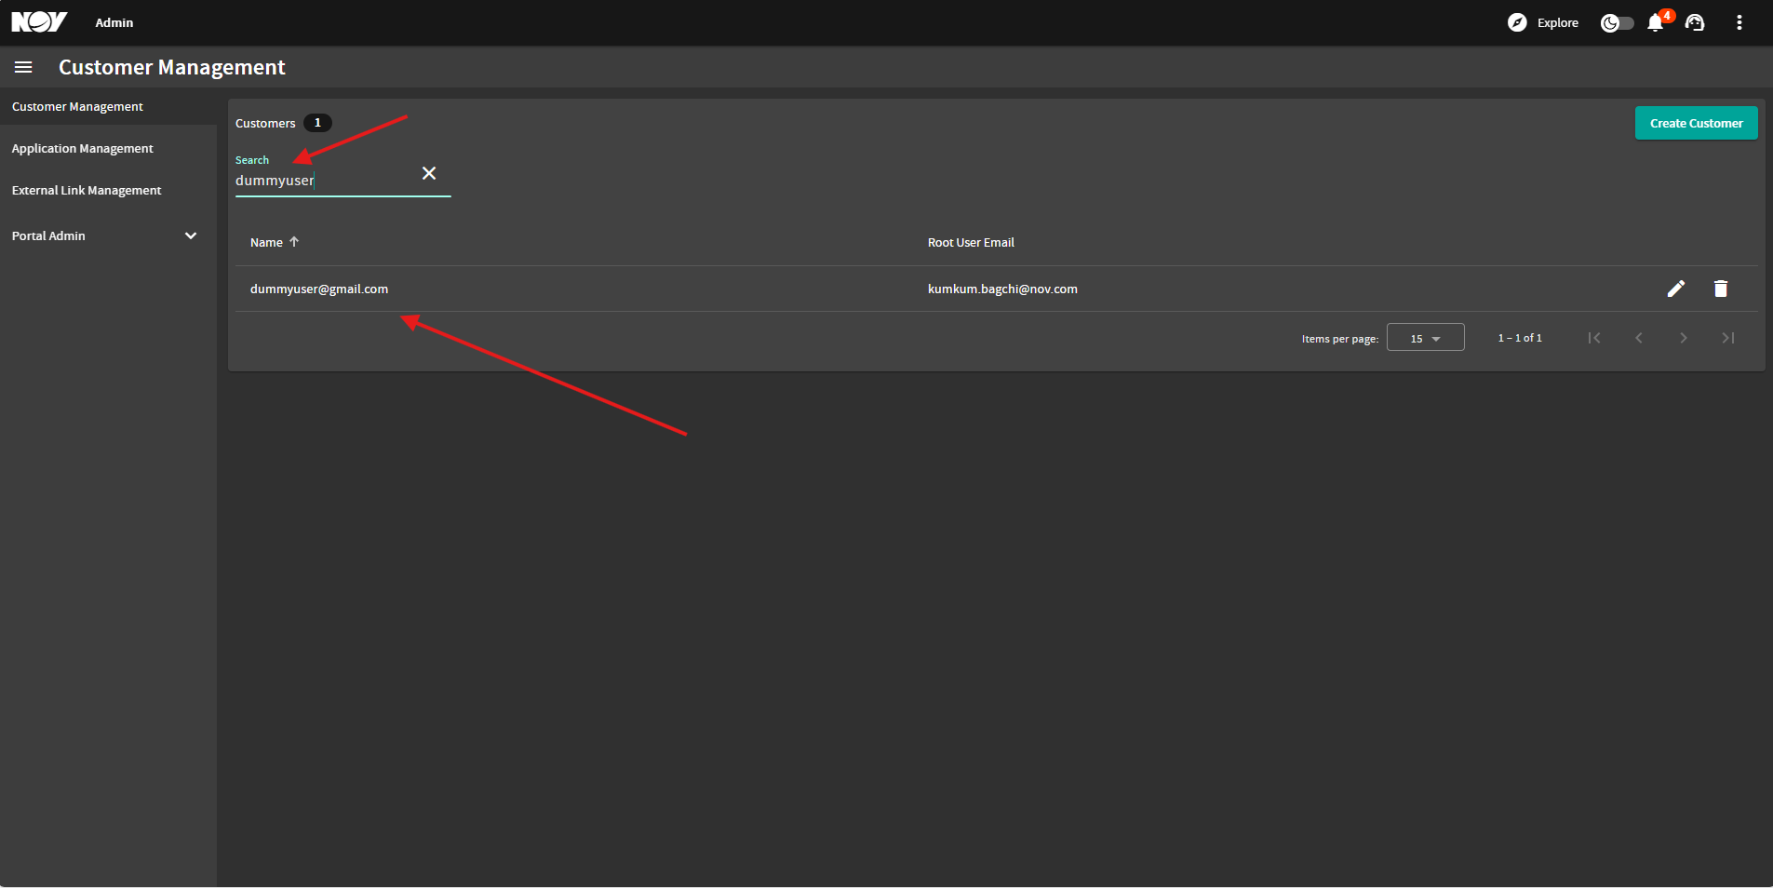Click the Create Customer button

(x=1696, y=123)
